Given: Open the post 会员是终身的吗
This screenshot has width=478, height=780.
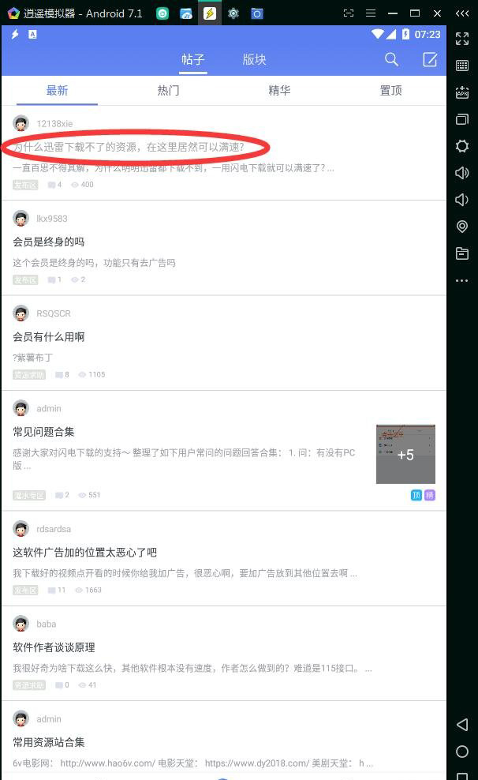Looking at the screenshot, I should pos(49,242).
